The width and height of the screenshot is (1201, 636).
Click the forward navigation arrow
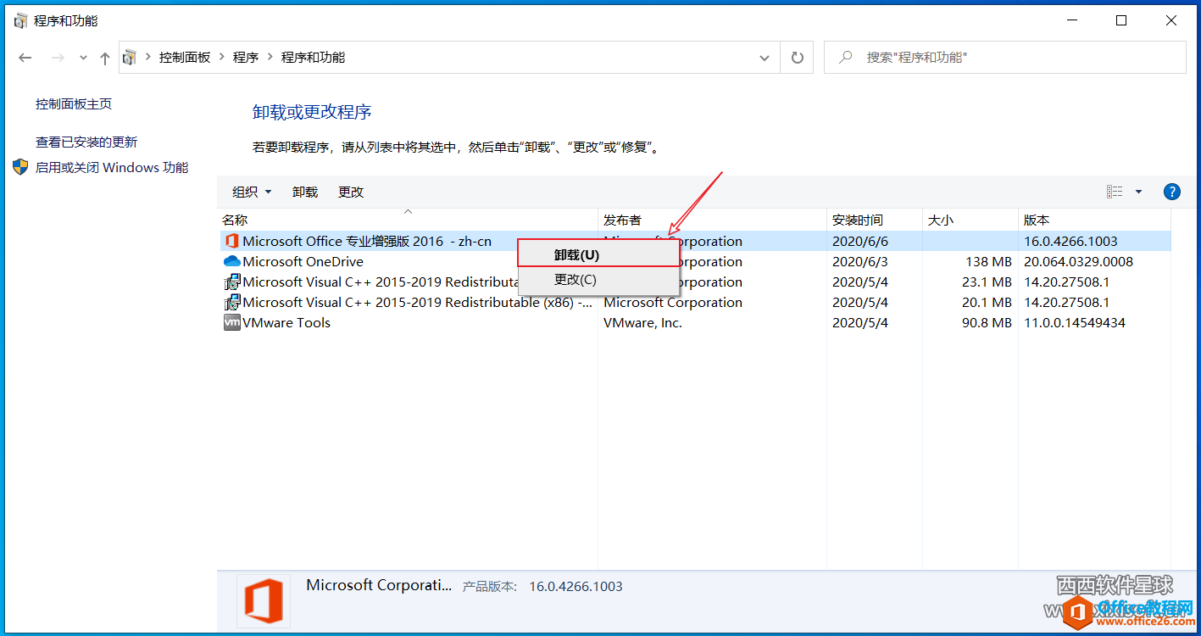point(58,58)
